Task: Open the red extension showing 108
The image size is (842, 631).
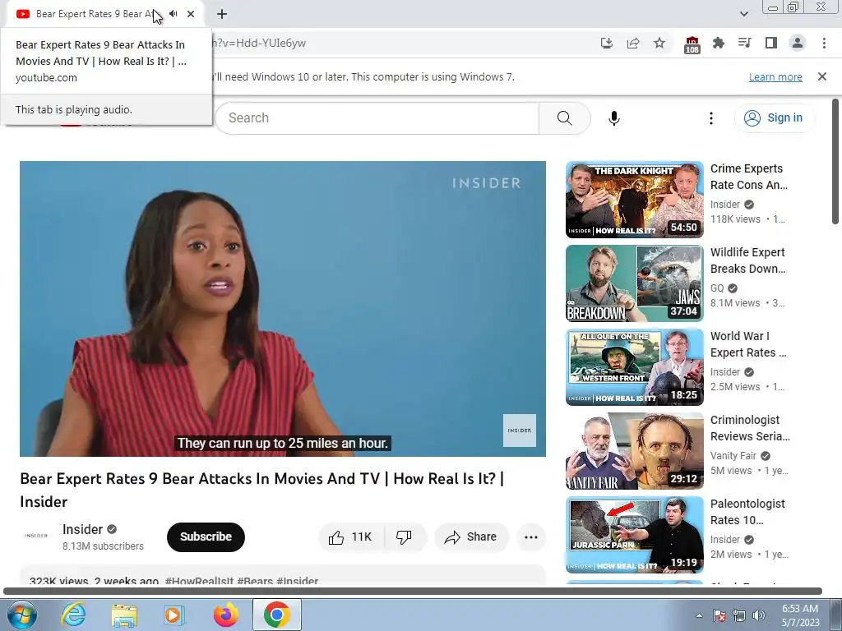Action: (x=692, y=44)
